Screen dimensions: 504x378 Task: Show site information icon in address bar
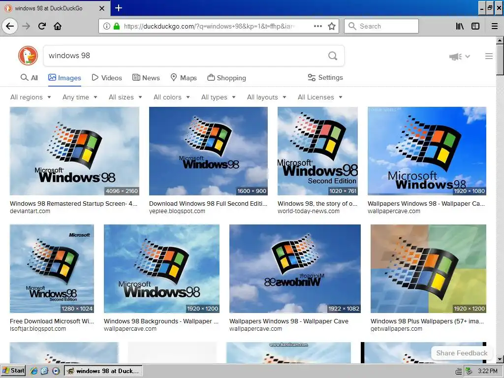click(106, 26)
